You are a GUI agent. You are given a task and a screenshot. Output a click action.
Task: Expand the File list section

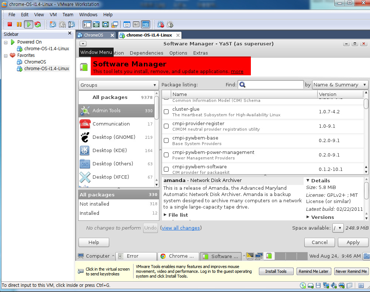(176, 215)
